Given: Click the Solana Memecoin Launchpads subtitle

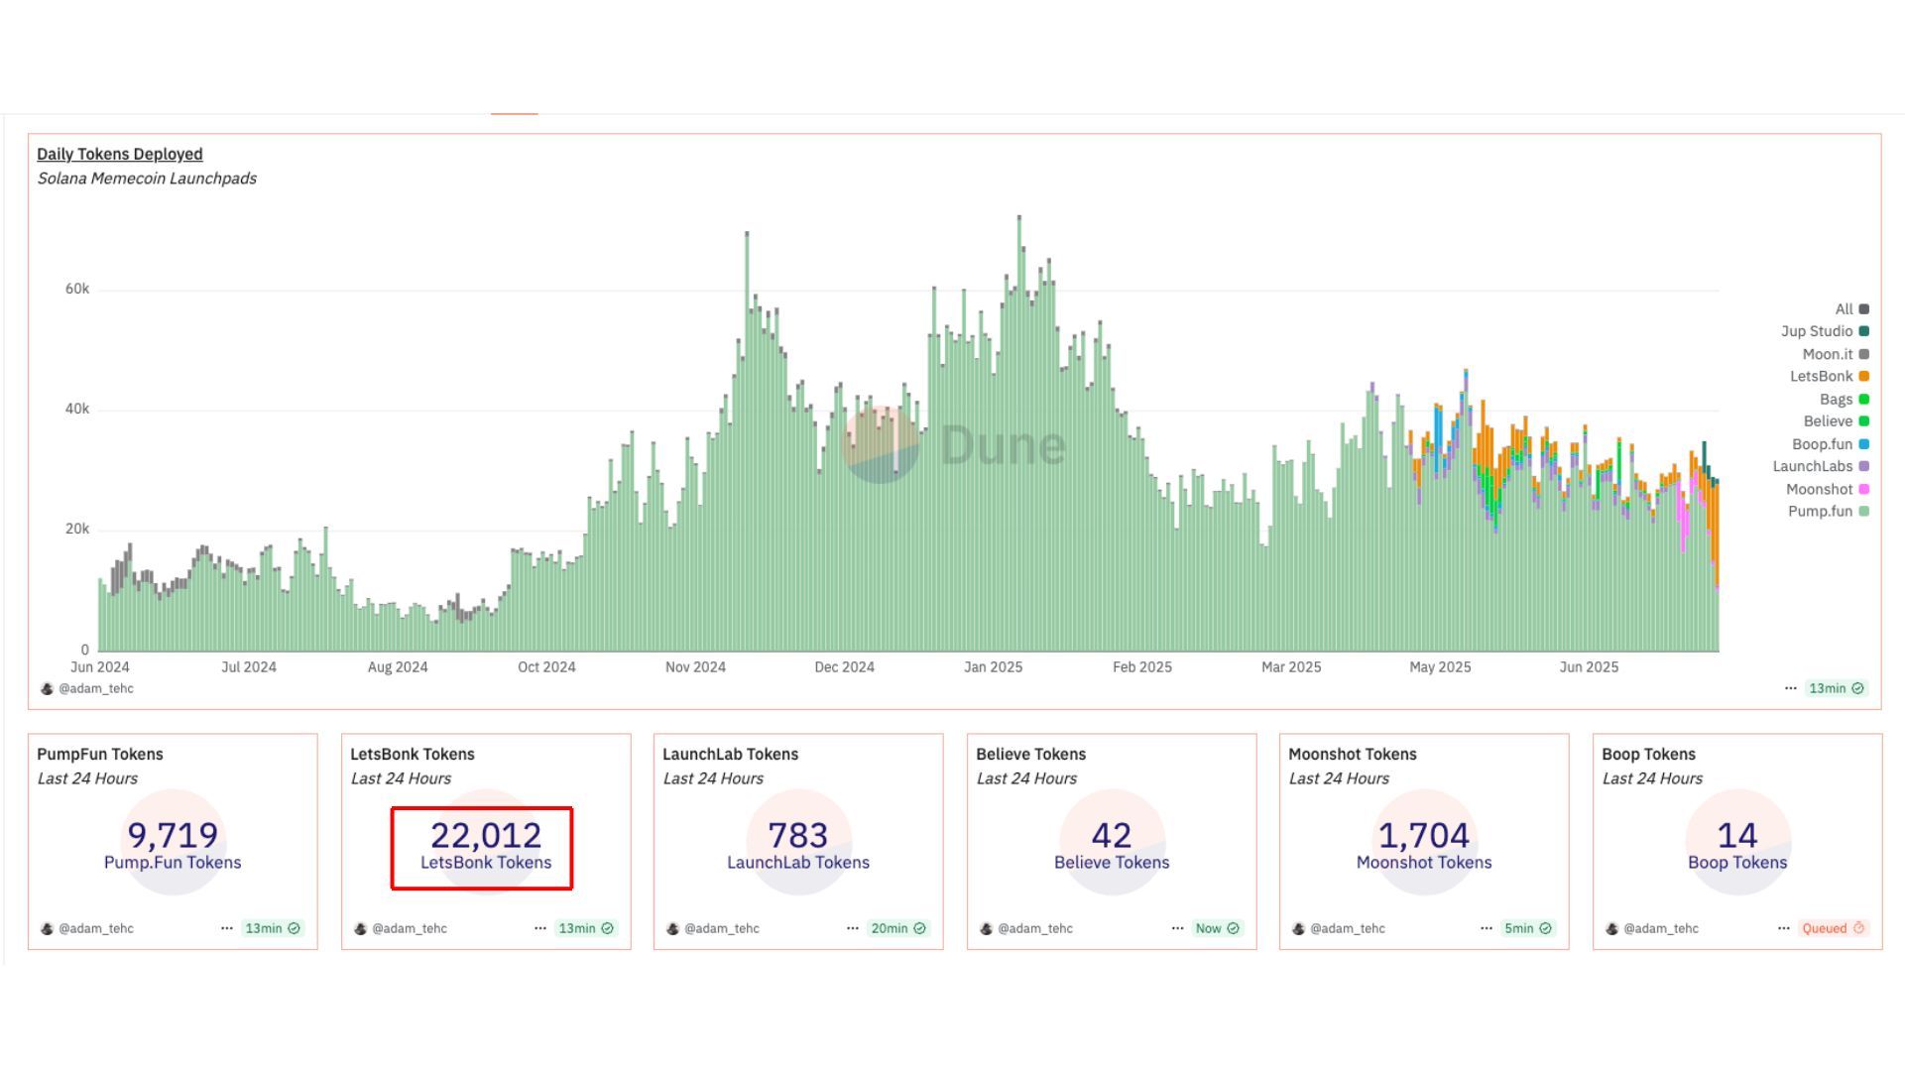Looking at the screenshot, I should [147, 179].
